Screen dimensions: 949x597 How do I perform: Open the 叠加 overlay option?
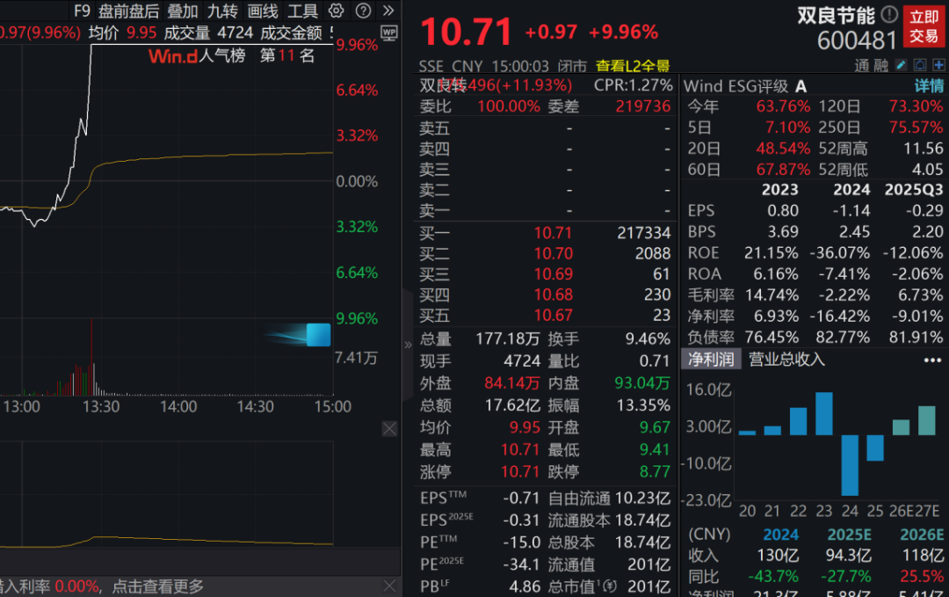coord(182,11)
